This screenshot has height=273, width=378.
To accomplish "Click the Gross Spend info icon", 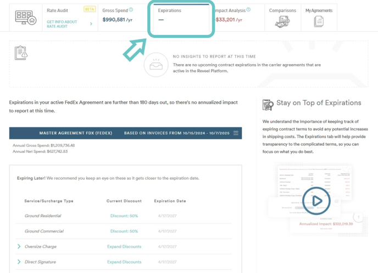I will point(131,10).
